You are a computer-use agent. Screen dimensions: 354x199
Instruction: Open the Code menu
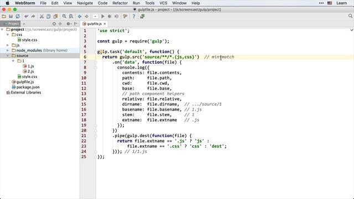pyautogui.click(x=102, y=3)
